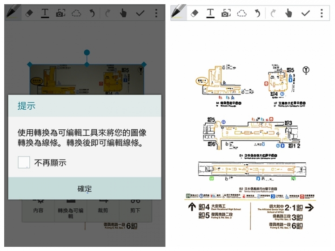Click the 提示 dialog title

27,106
